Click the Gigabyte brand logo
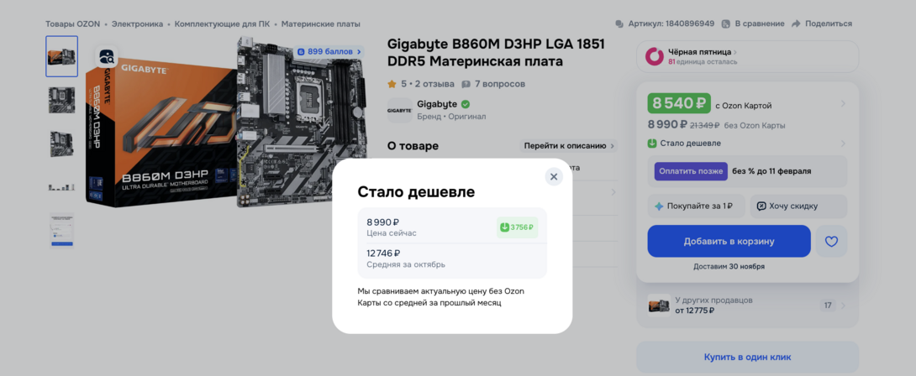The width and height of the screenshot is (916, 376). pyautogui.click(x=399, y=110)
